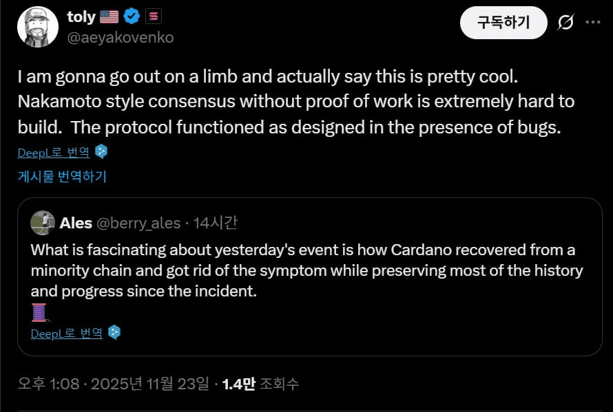Click the DeepL icon under toly's post
Screen dimensions: 613x412
pos(101,152)
